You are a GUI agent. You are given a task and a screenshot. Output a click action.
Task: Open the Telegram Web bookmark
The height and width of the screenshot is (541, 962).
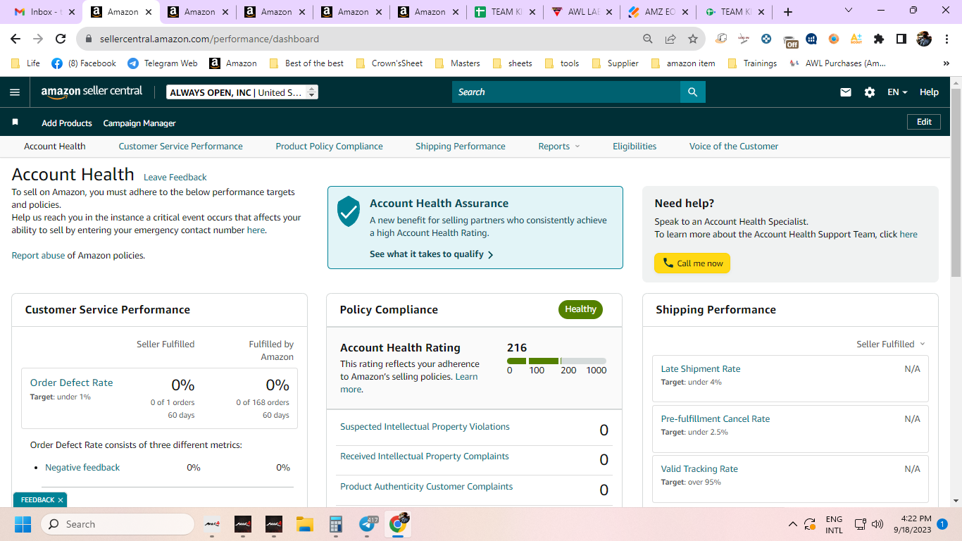point(163,63)
